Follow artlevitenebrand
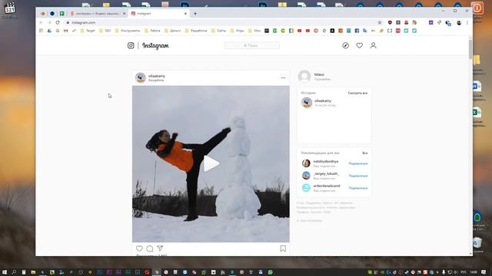This screenshot has height=276, width=492. (358, 188)
